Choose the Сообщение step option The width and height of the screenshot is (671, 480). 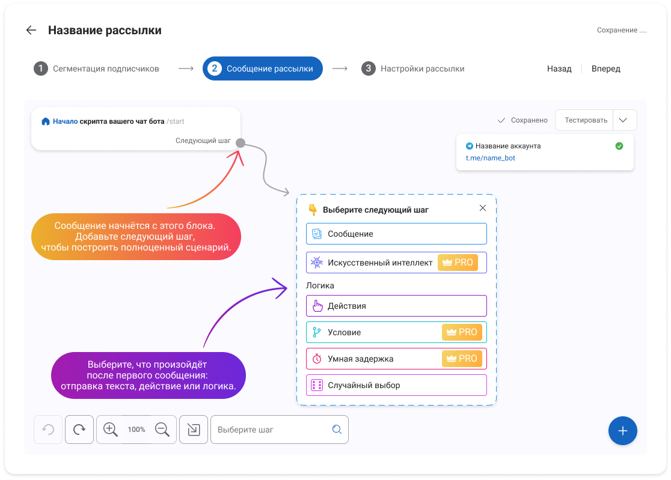(x=397, y=234)
